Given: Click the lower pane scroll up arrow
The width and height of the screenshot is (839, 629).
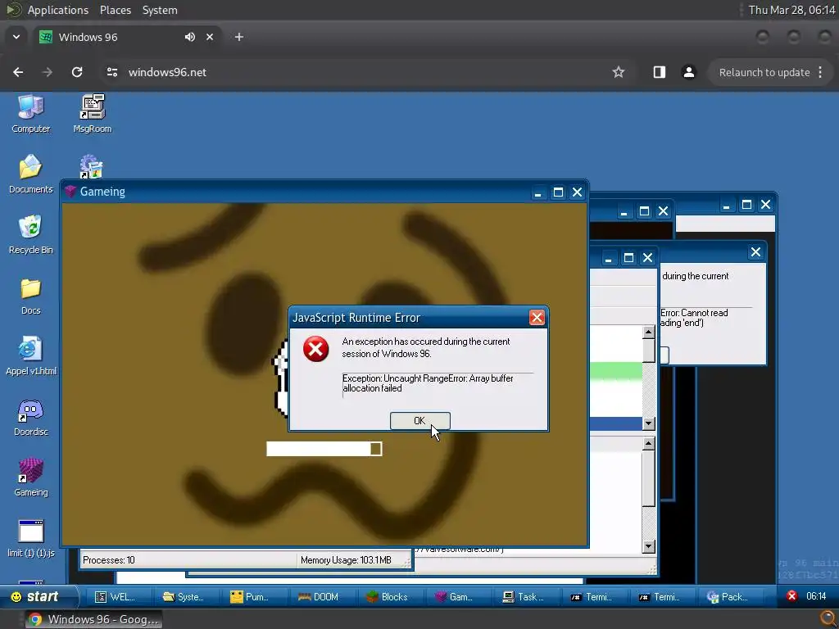Looking at the screenshot, I should (649, 443).
